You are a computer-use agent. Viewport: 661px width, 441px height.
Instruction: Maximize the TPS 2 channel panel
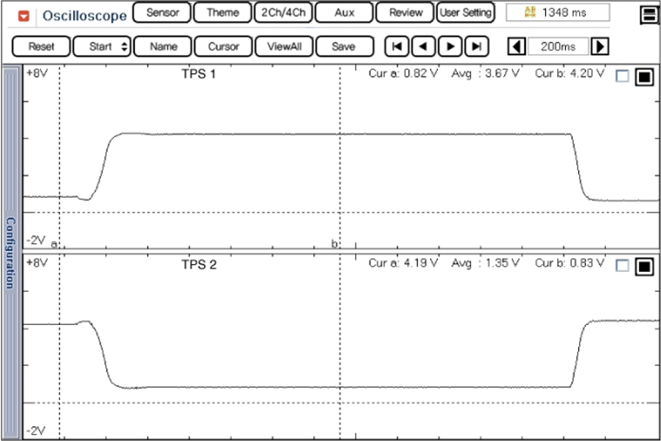644,266
